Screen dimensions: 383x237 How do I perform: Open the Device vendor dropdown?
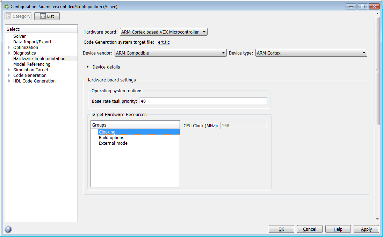171,53
